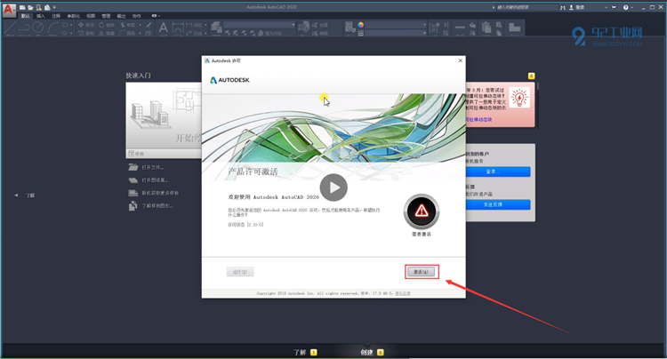Screen dimensions: 667x359
Task: Click the sheet set icon in quick access toolbar
Action: tap(47, 8)
